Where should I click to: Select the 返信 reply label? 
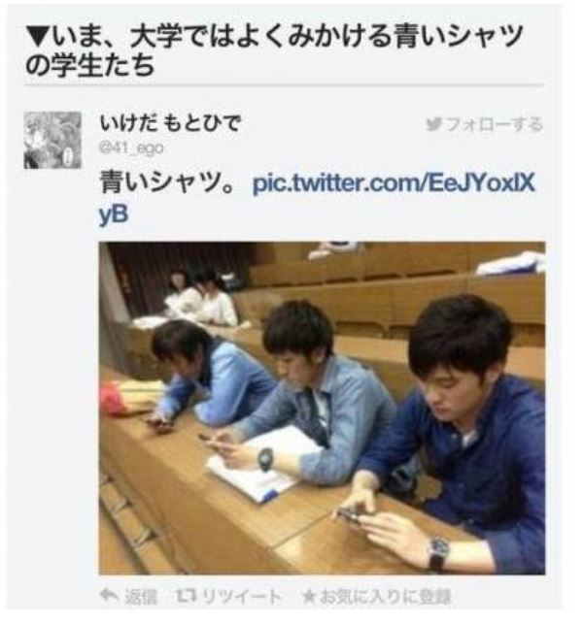click(141, 597)
